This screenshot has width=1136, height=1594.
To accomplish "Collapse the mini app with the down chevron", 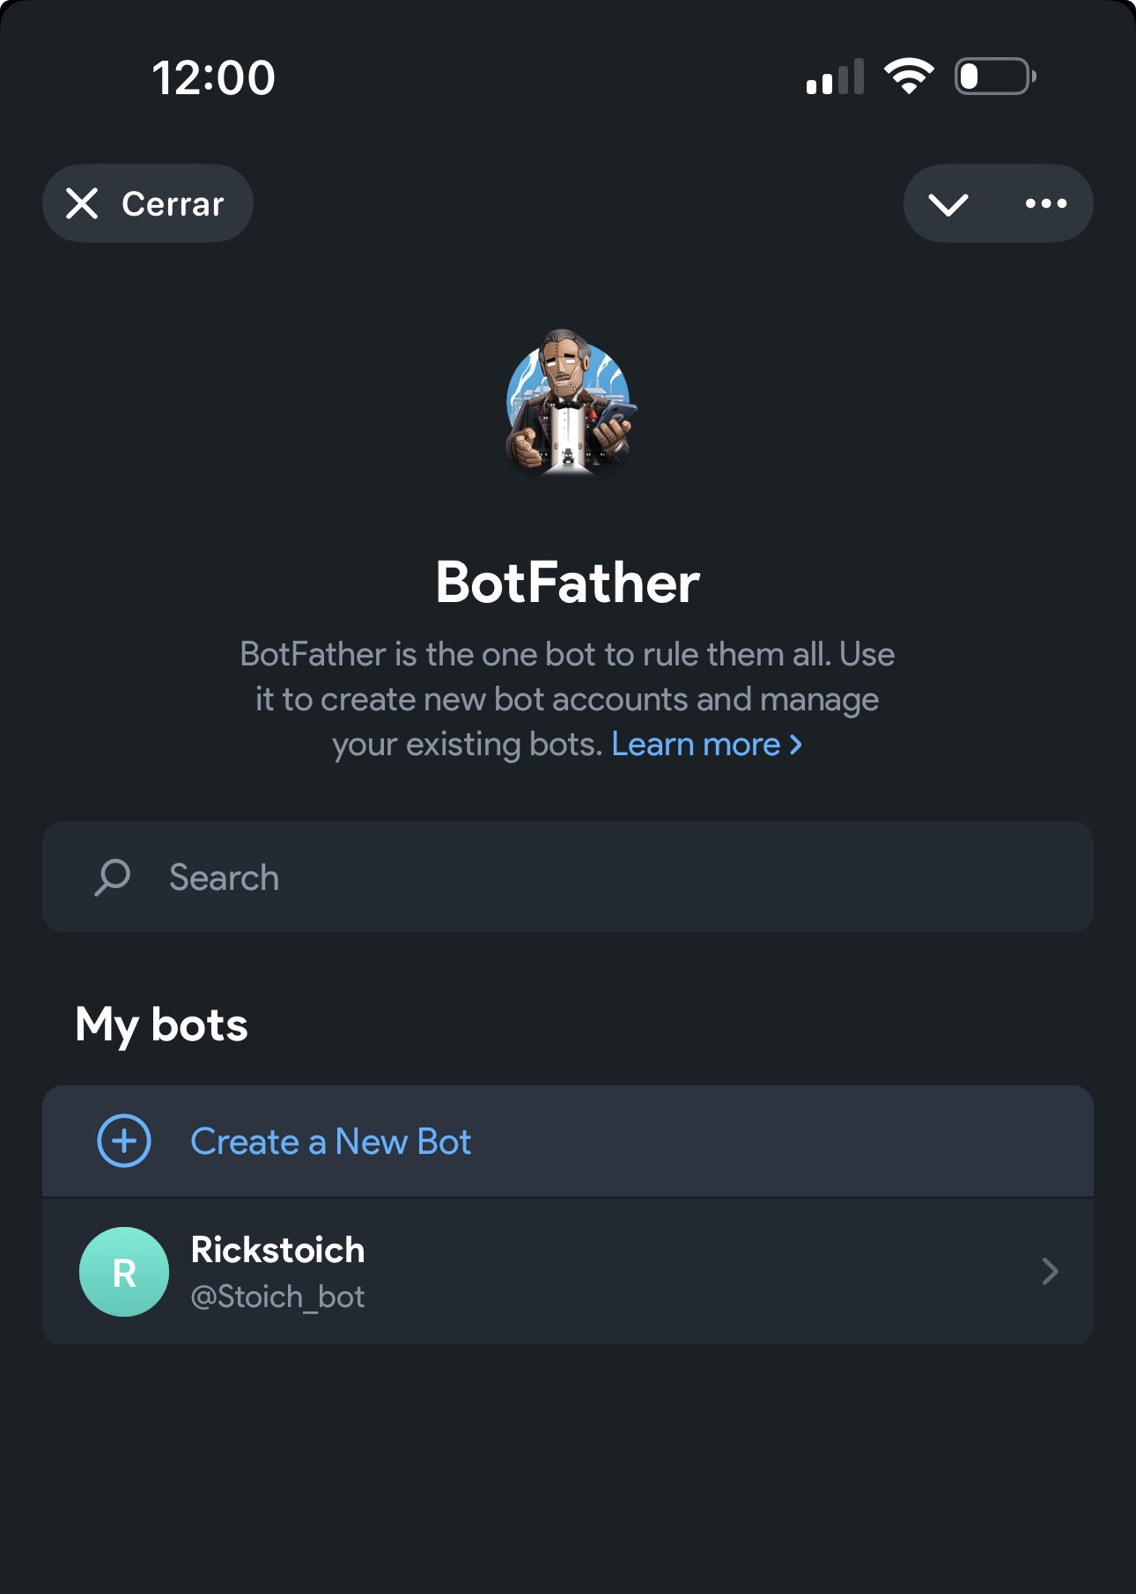I will pos(948,204).
